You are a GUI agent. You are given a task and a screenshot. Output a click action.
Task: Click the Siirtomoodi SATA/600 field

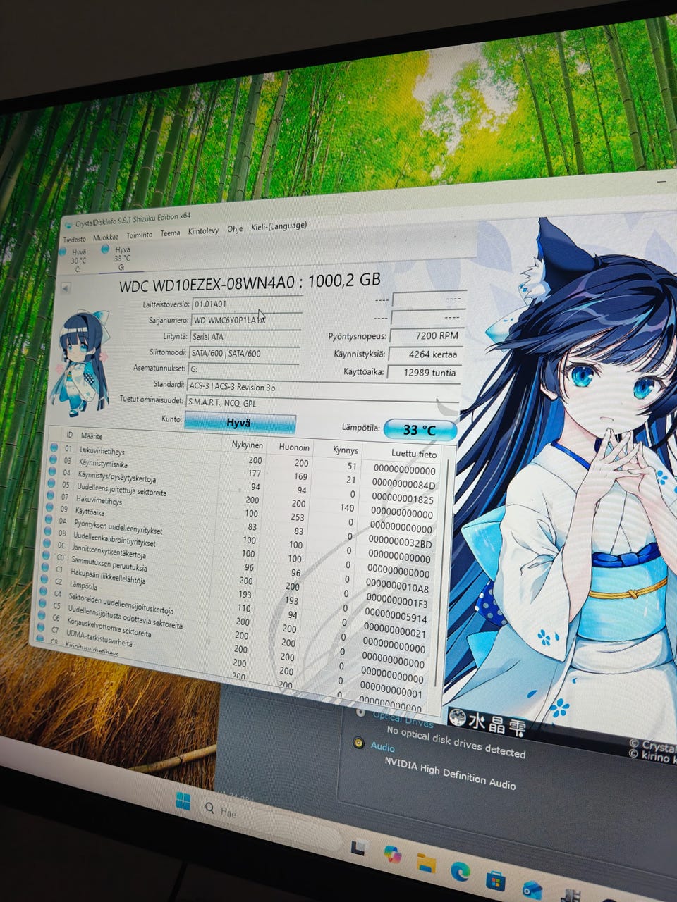[x=245, y=354]
